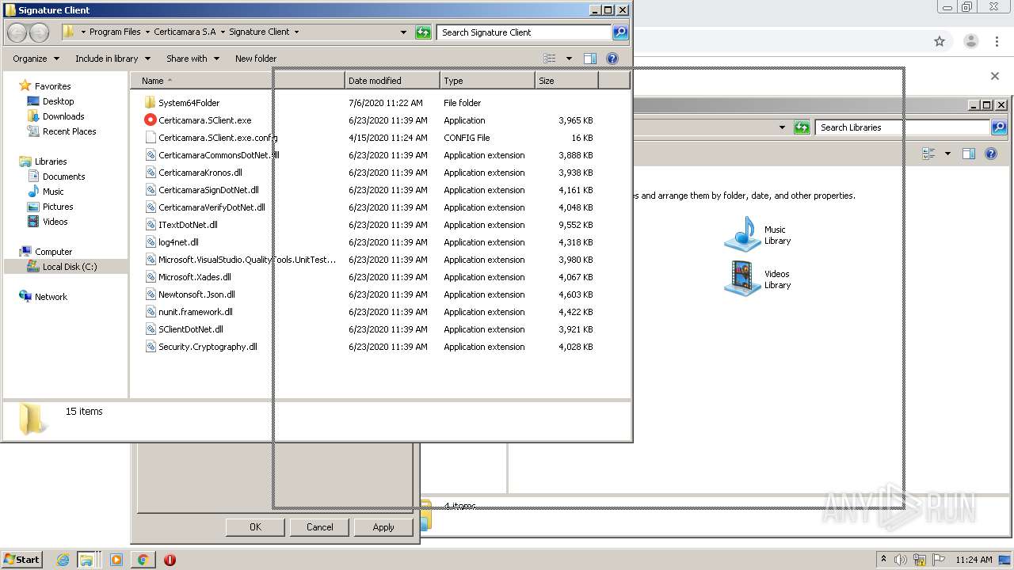Screen dimensions: 1014x570
Task: Click New folder in the toolbar
Action: 256,59
